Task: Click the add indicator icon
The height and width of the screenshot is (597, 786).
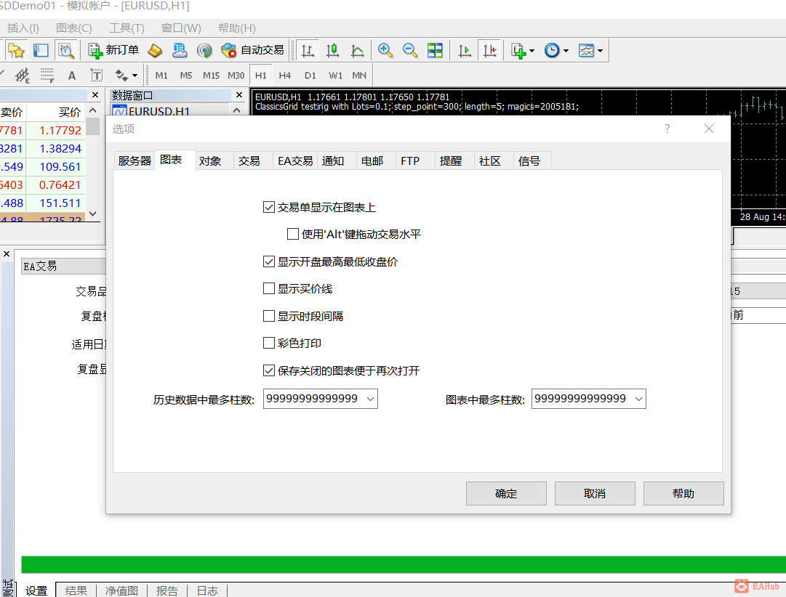Action: click(518, 50)
